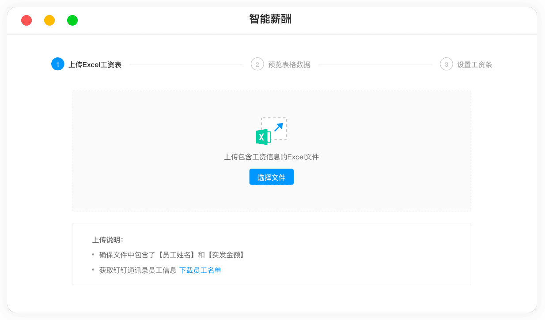The image size is (545, 320).
Task: Click the 确保文件中包含了 instruction line
Action: click(172, 255)
